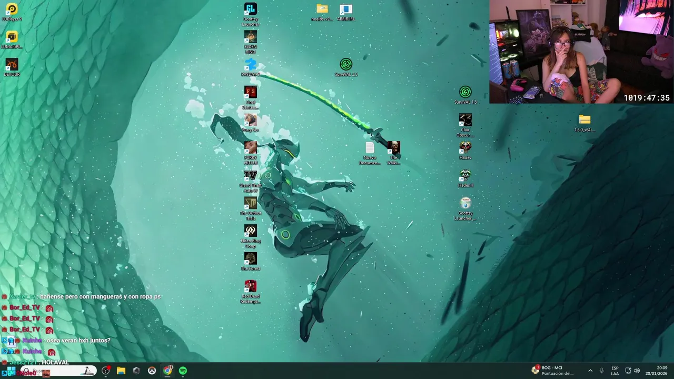Open OBS Studio from the taskbar
Viewport: 674px width, 379px height.
(x=106, y=371)
